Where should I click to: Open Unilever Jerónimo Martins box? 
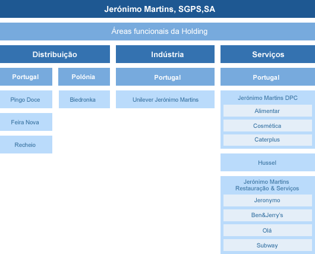pyautogui.click(x=165, y=99)
